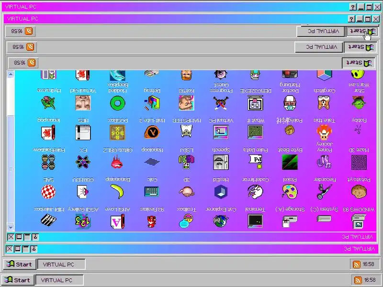Open the jenna.png image file icon

[48, 132]
